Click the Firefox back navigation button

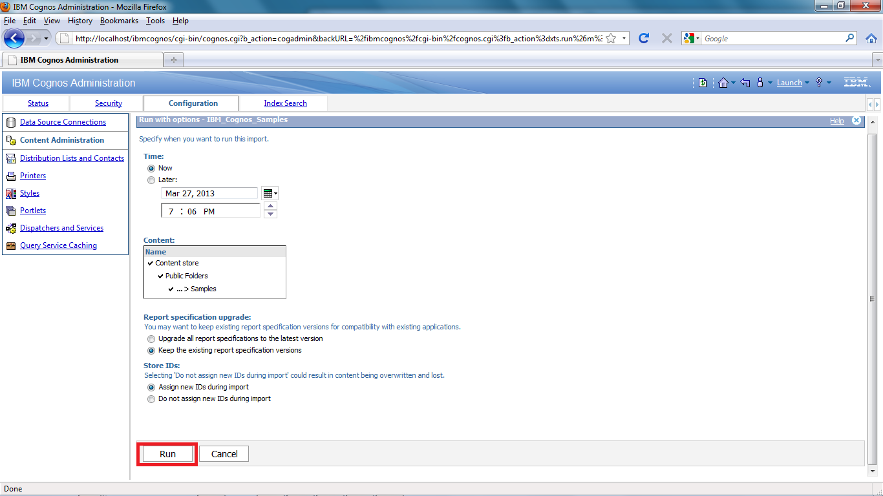[x=14, y=38]
